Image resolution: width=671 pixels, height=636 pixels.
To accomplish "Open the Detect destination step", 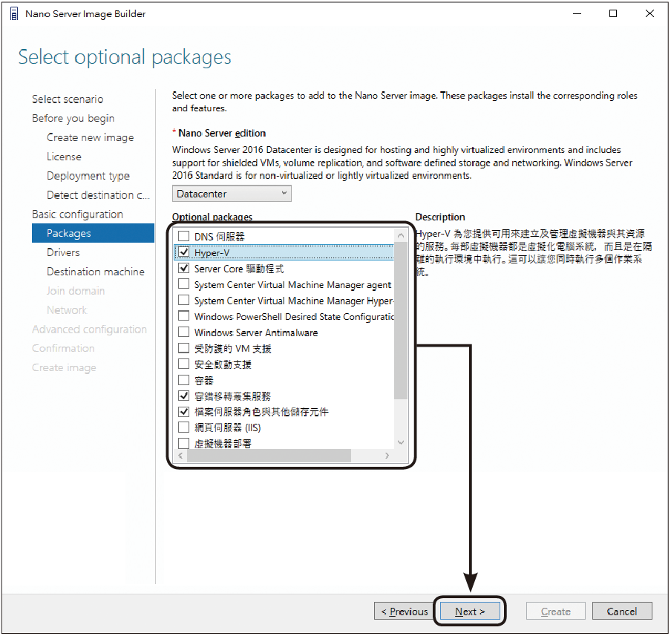I will click(98, 195).
